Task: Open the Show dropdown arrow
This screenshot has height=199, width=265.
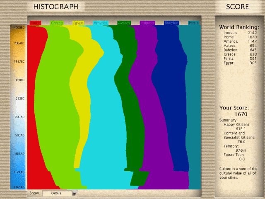Action: tap(75, 193)
